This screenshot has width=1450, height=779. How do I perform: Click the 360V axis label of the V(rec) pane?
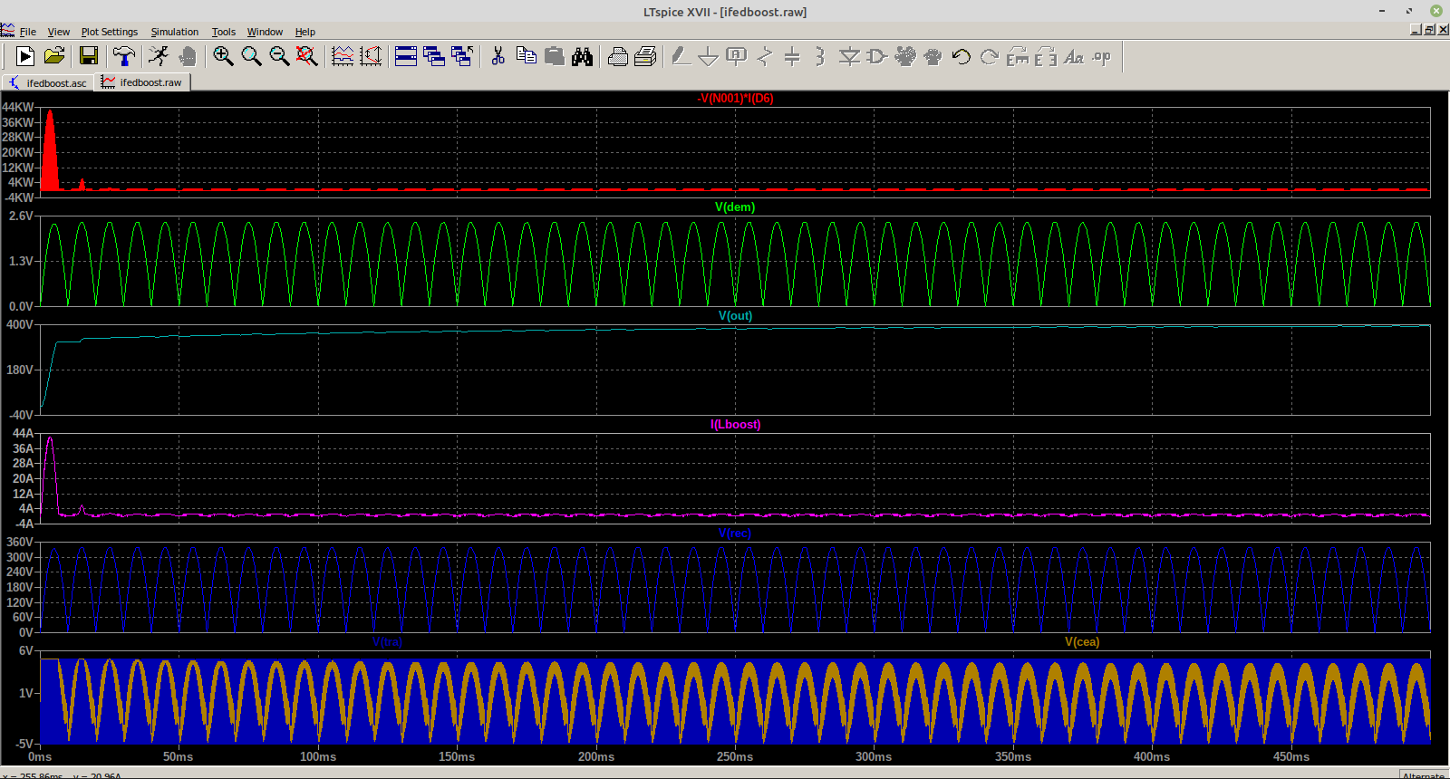point(20,542)
